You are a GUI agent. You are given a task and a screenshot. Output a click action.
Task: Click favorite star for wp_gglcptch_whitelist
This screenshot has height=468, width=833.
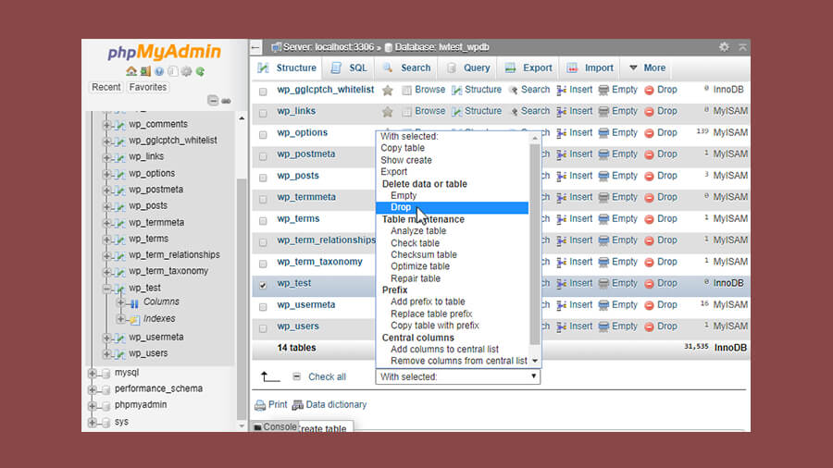tap(388, 91)
